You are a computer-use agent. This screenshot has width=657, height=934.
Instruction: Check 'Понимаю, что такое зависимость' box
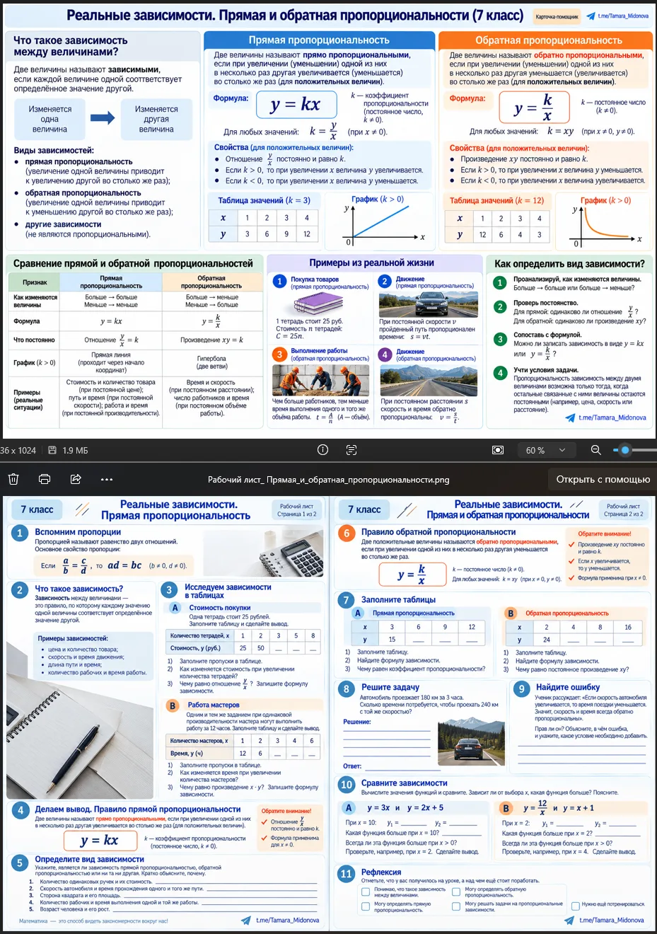pyautogui.click(x=366, y=892)
